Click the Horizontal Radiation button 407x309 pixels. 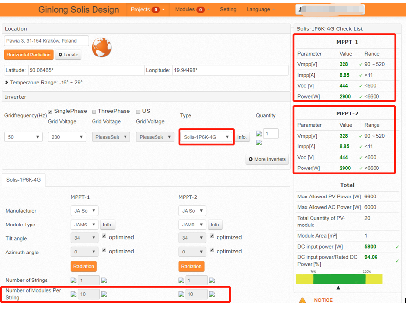(29, 55)
